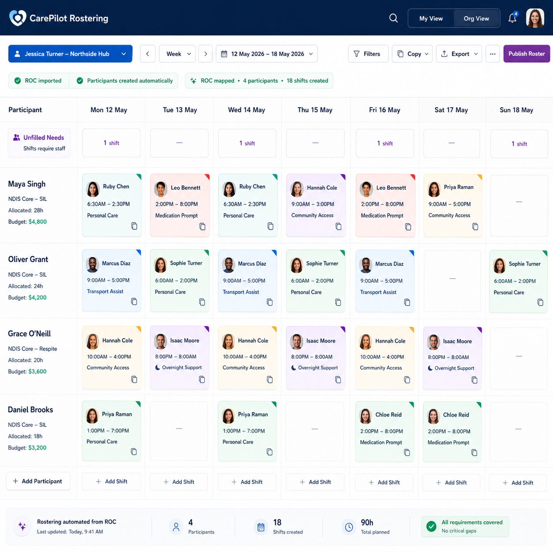
Task: Open the more options ellipsis
Action: 493,54
